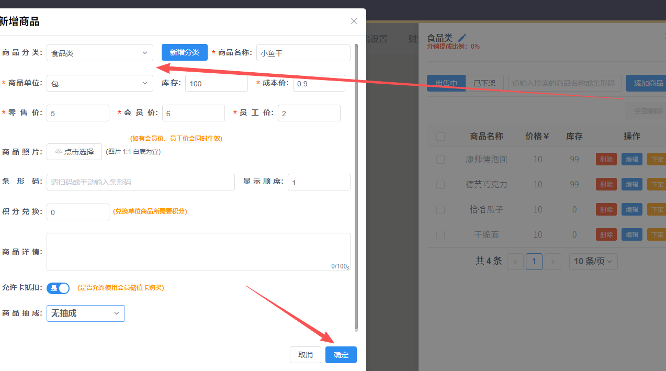Click 确定 to save the new product
Image resolution: width=666 pixels, height=371 pixels.
[341, 354]
